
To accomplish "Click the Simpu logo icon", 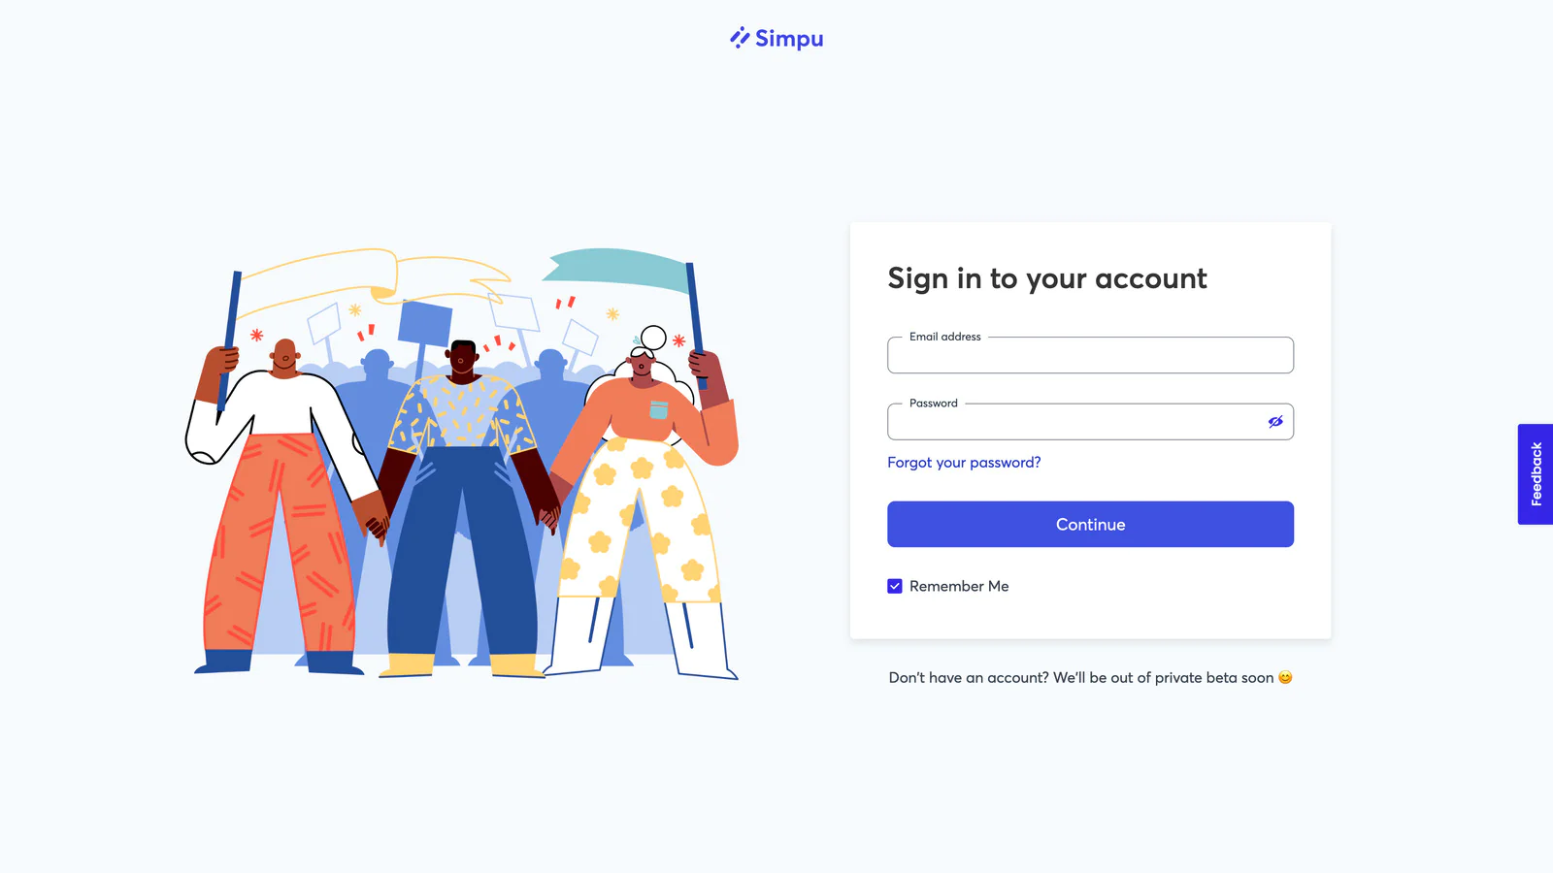I will click(740, 38).
